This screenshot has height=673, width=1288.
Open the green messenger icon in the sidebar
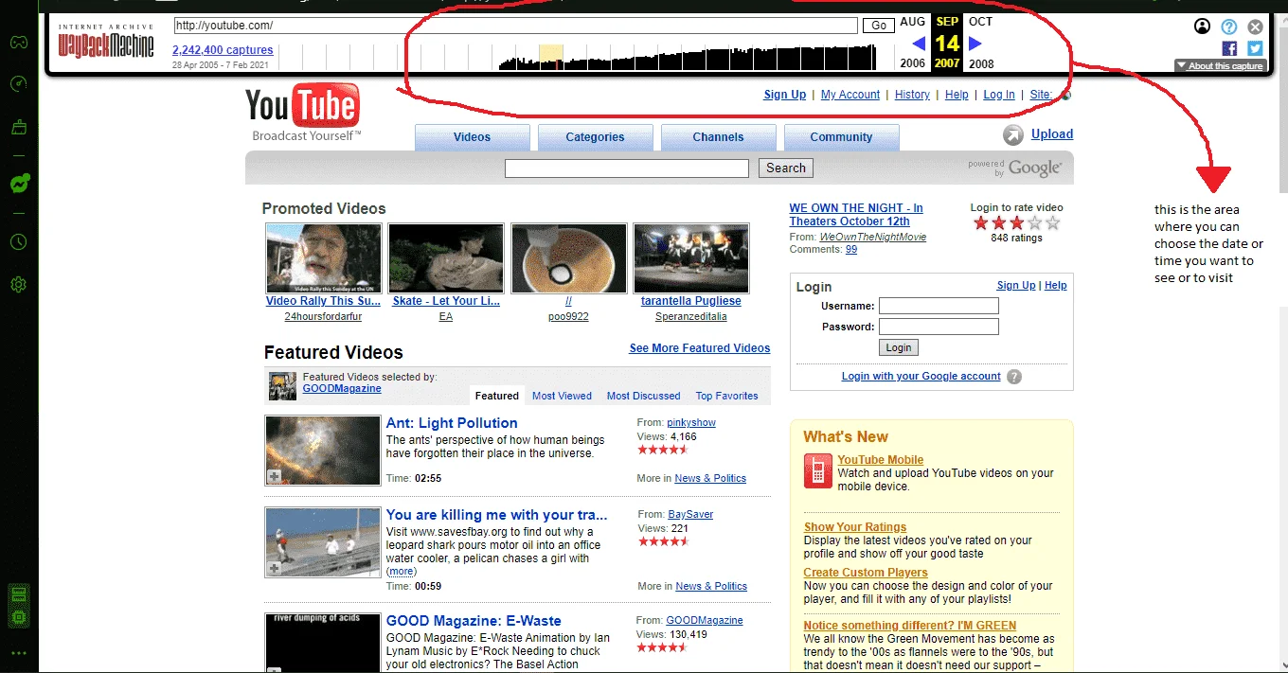(x=18, y=185)
